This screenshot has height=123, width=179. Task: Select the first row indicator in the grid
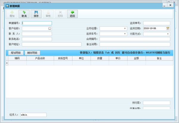7,63
